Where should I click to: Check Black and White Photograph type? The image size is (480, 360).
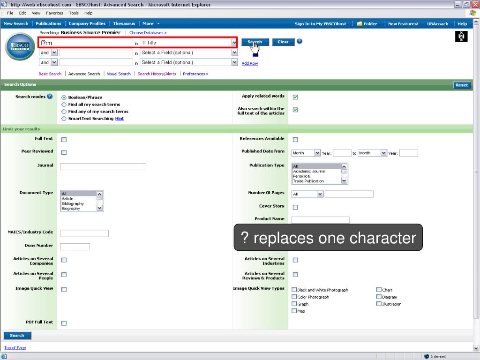[294, 289]
